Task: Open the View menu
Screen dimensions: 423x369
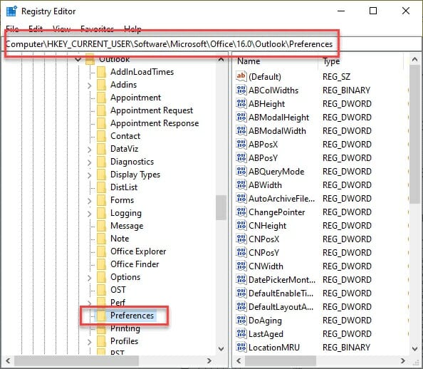Action: pyautogui.click(x=61, y=28)
